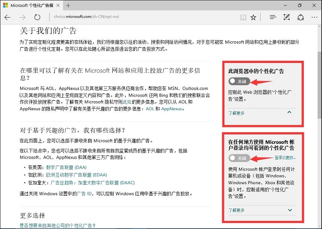This screenshot has height=229, width=322.
Task: Click 对于基于兴趣的广告，我有哪些选择？ heading
Action: tap(72, 130)
